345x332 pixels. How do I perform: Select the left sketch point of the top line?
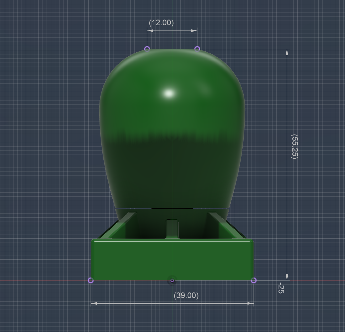(147, 49)
